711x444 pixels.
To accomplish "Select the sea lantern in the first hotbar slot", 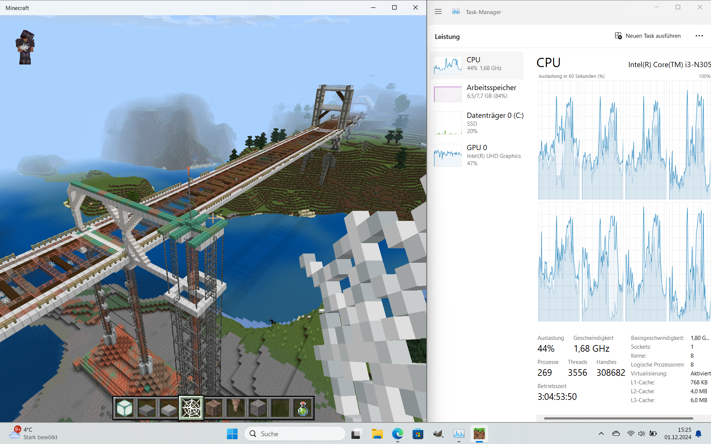I will click(x=125, y=408).
